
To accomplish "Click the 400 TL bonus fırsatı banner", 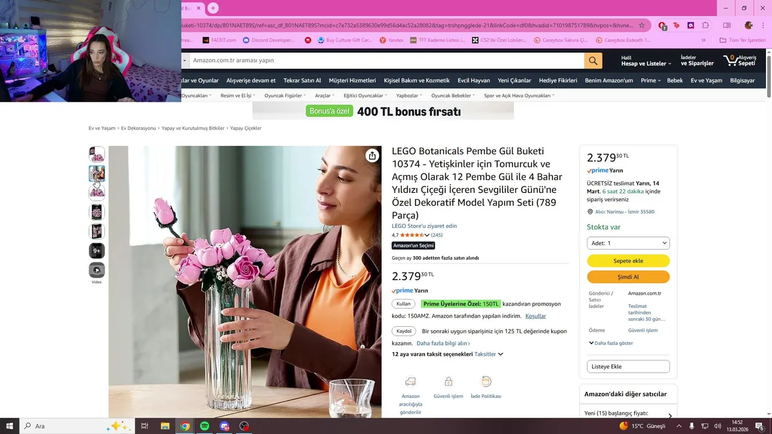I will (383, 112).
